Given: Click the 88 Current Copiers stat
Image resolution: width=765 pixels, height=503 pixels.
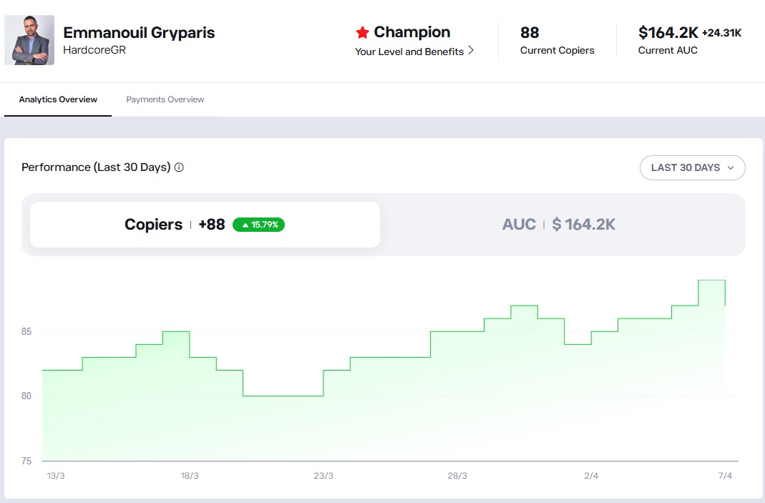Looking at the screenshot, I should (557, 41).
